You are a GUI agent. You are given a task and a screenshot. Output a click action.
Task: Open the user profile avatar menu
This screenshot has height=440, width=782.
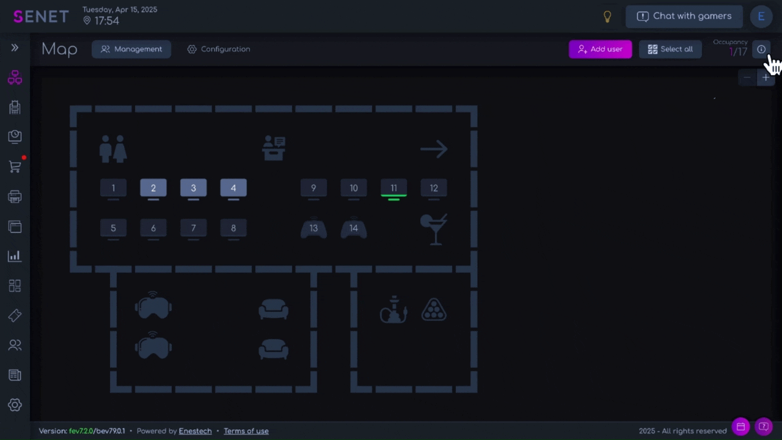pos(761,16)
